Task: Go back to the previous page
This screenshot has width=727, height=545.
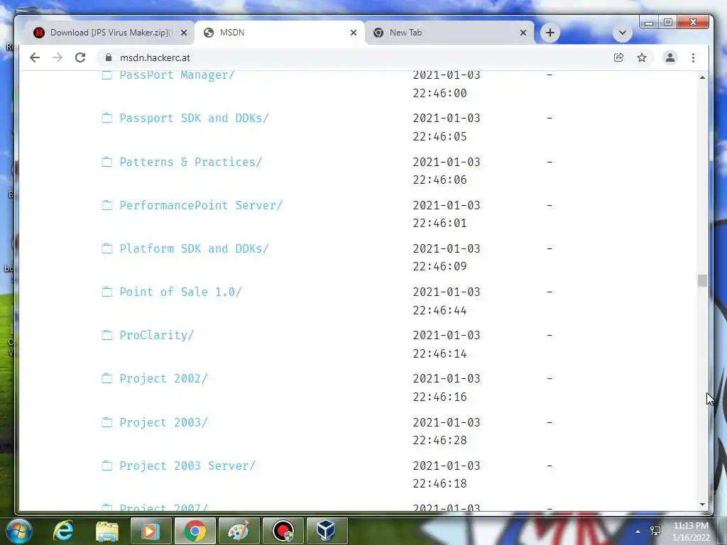Action: pos(35,57)
